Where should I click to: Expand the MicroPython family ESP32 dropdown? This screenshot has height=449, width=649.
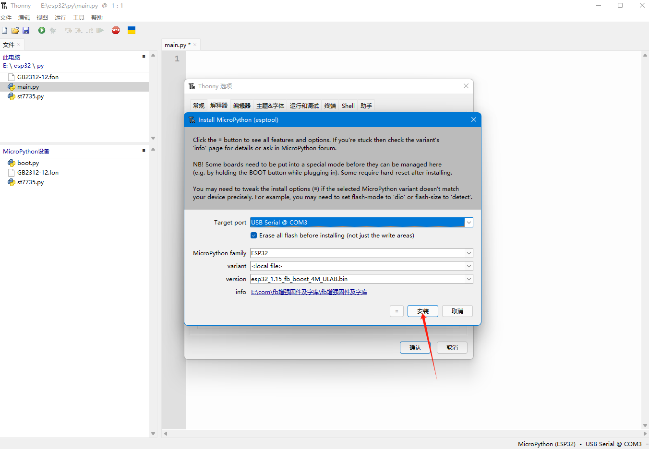[x=469, y=253]
